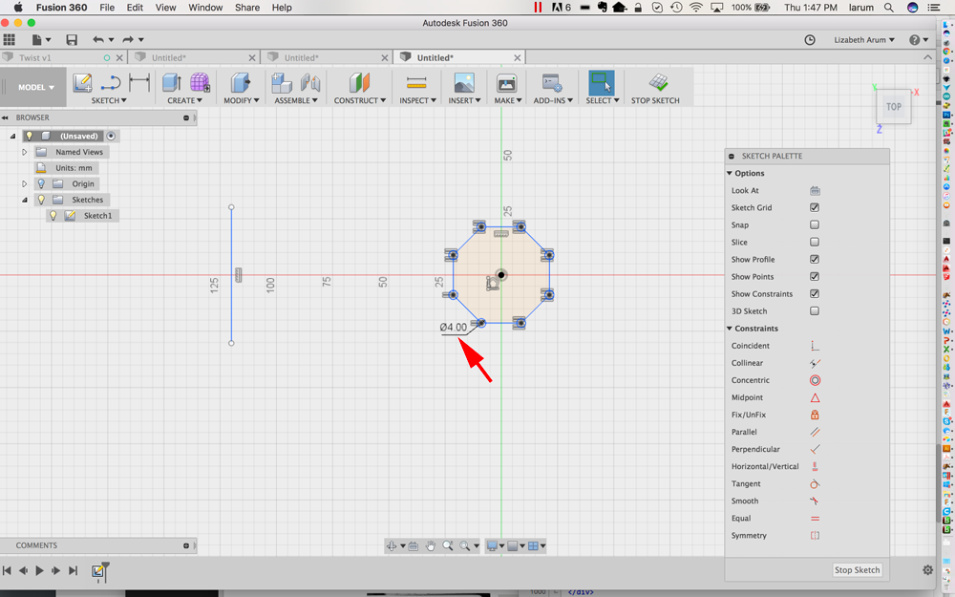The width and height of the screenshot is (955, 597).
Task: Click the TOP face of ViewCube
Action: pos(894,107)
